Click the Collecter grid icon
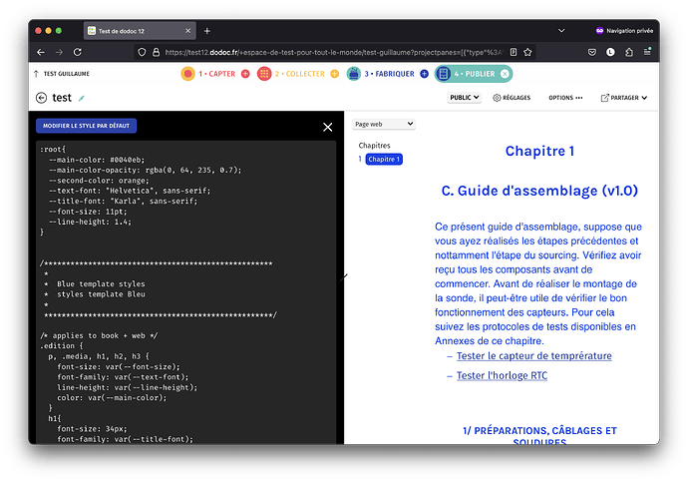 (x=264, y=74)
